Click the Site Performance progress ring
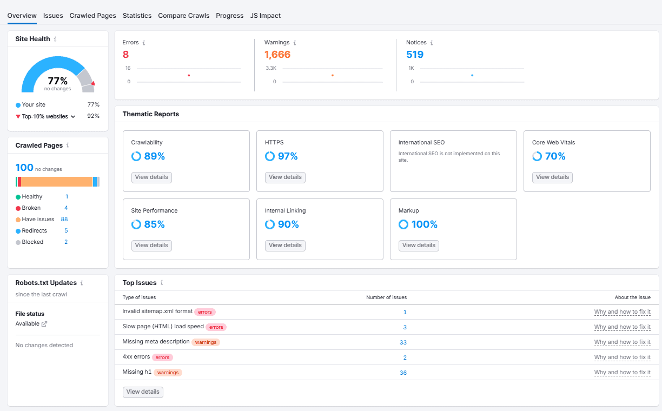The height and width of the screenshot is (411, 662). point(136,224)
